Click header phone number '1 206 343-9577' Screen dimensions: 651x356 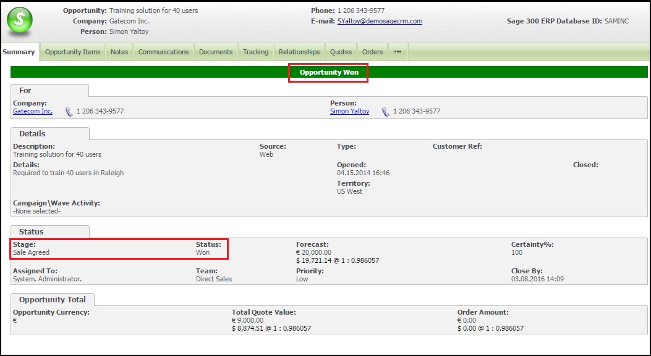pyautogui.click(x=361, y=10)
